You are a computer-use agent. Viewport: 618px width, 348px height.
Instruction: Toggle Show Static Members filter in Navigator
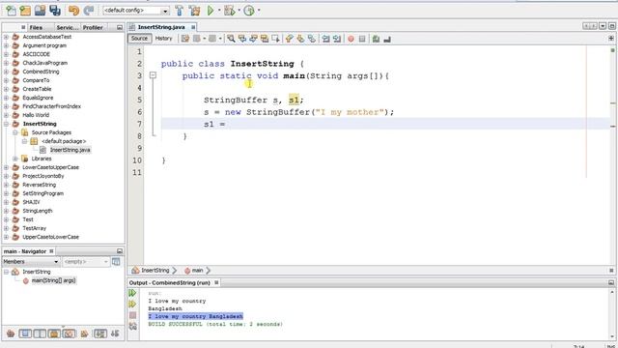pyautogui.click(x=40, y=333)
